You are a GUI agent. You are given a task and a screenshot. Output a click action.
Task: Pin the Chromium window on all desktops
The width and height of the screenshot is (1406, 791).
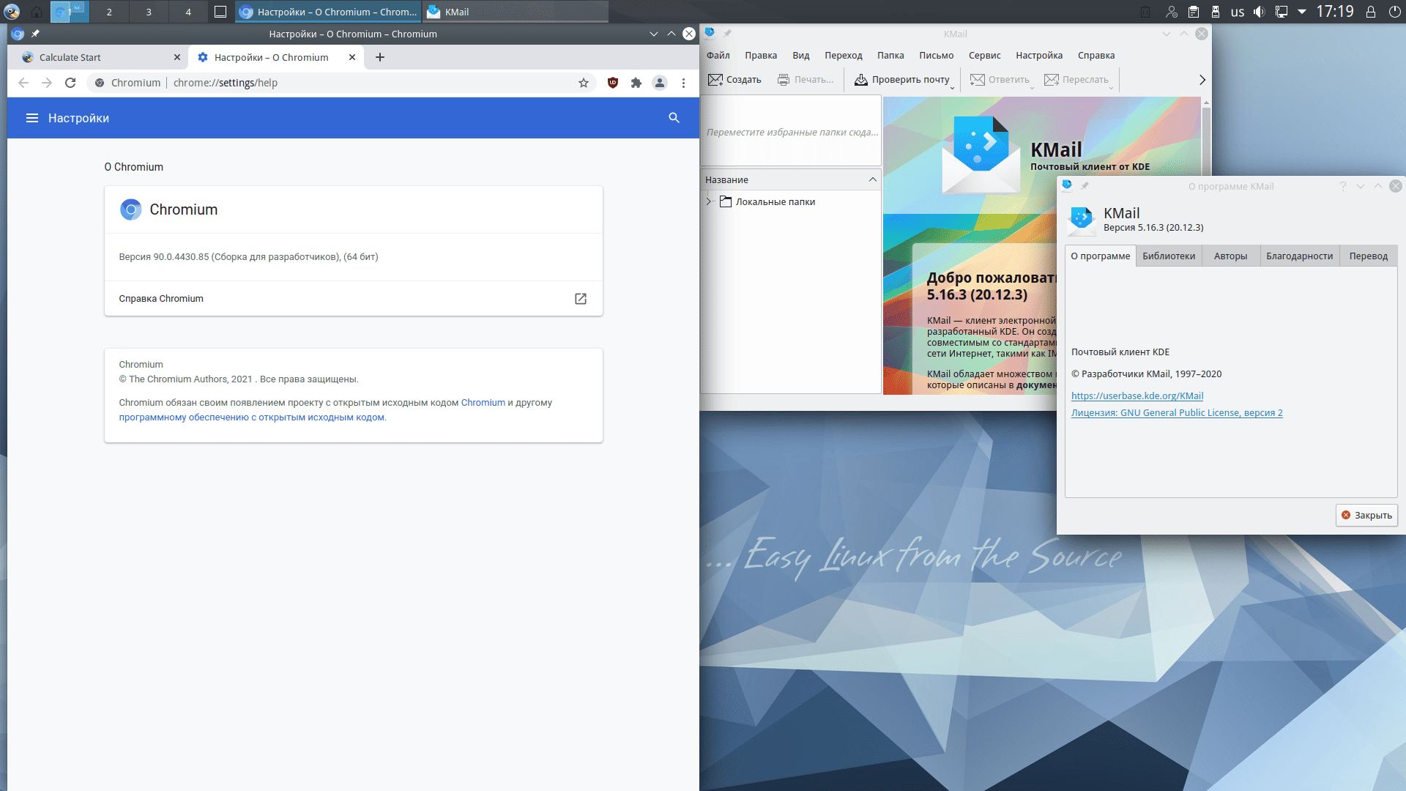[35, 34]
